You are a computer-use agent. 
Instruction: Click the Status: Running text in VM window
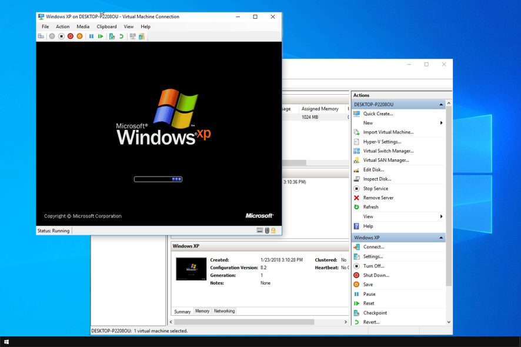(54, 231)
